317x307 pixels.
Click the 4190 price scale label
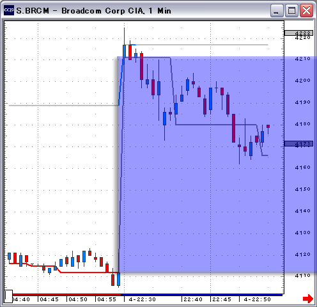[x=302, y=102]
